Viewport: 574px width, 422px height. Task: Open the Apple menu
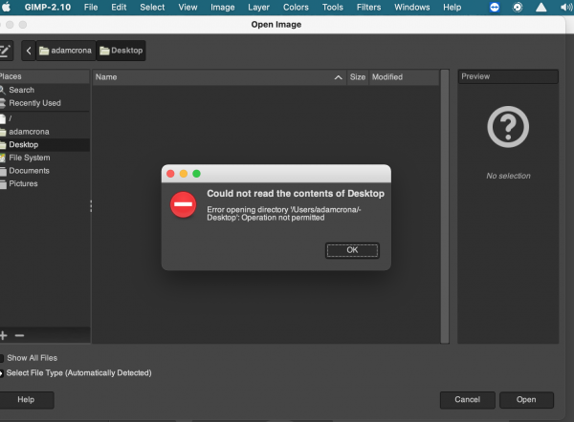[x=7, y=7]
